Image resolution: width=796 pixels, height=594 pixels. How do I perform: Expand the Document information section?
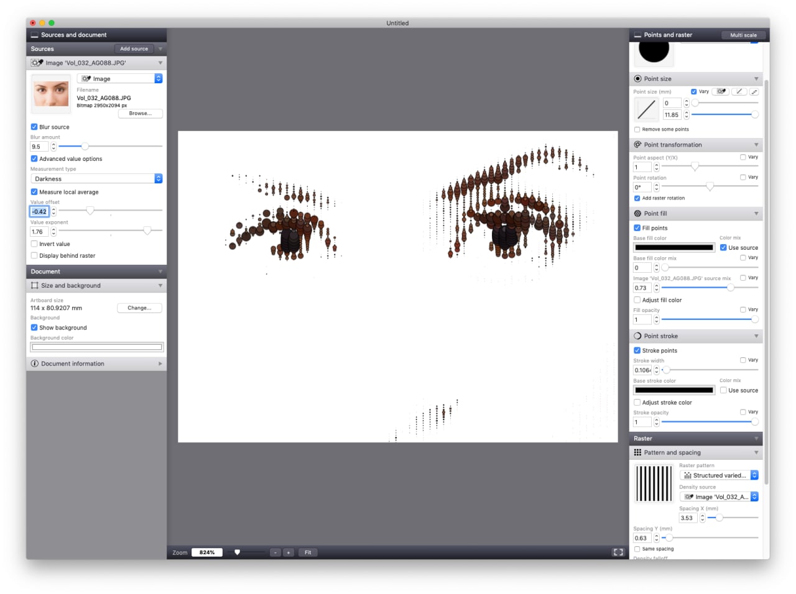(x=160, y=363)
